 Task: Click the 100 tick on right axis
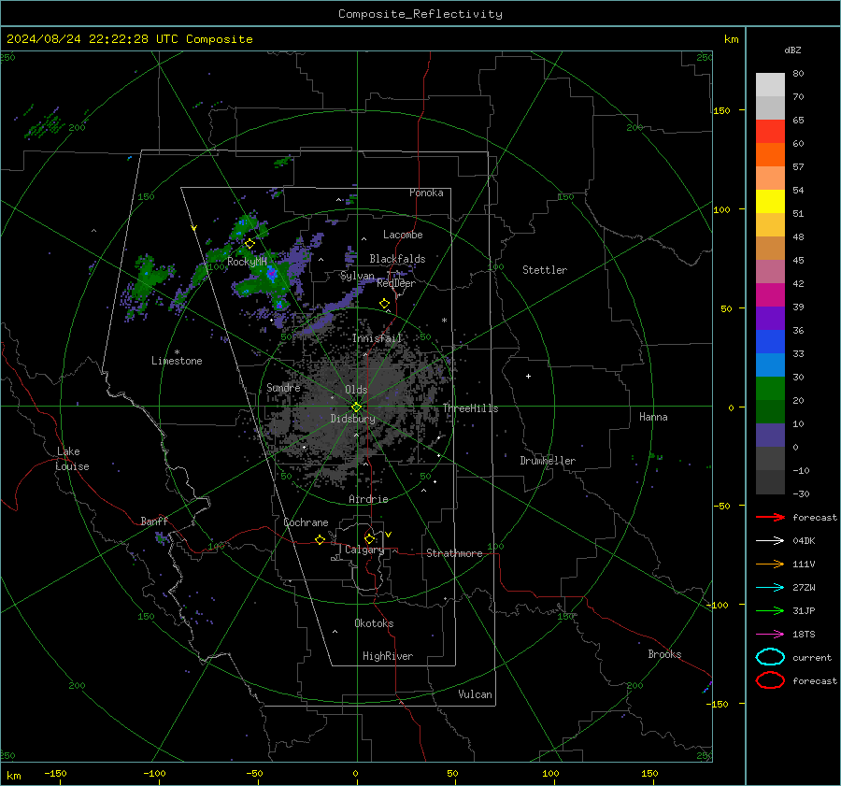[722, 209]
